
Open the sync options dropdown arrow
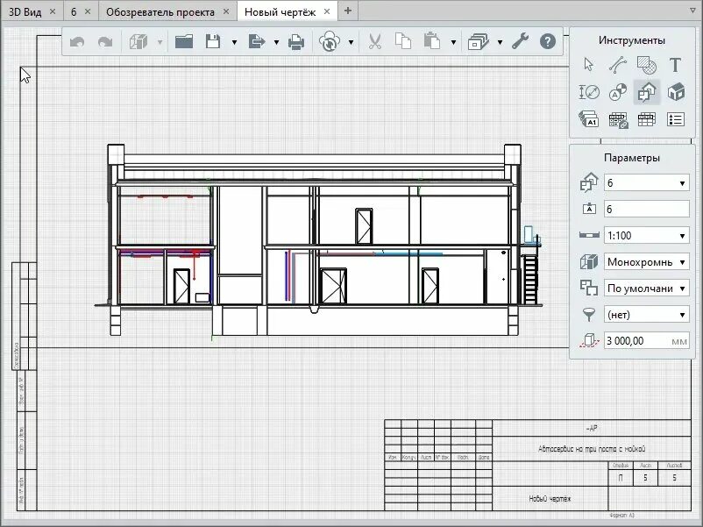(351, 43)
